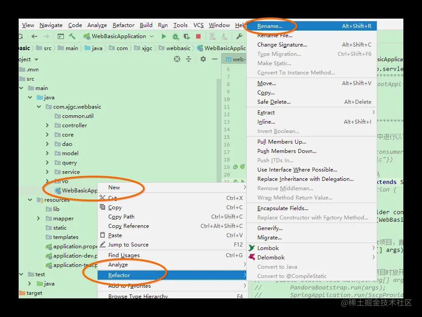Screen dimensions: 422x317
Task: Click the application.properties Spring leaf icon
Action: (49, 247)
